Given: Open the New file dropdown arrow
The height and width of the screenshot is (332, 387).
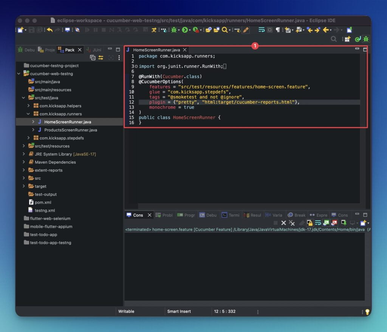Looking at the screenshot, I should coord(25,30).
